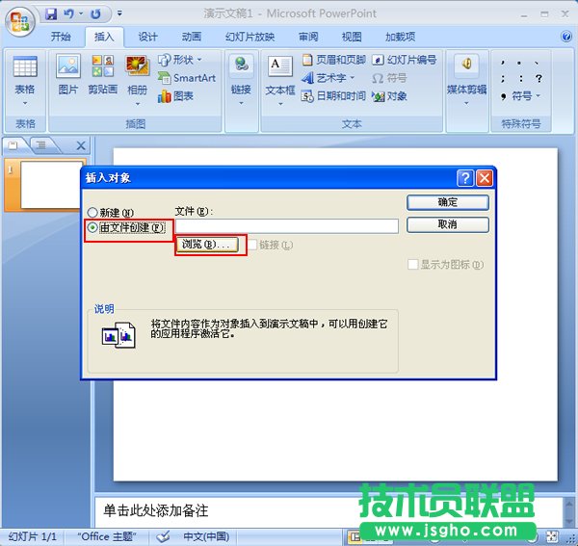Go to the 动画 ribbon tab

192,37
